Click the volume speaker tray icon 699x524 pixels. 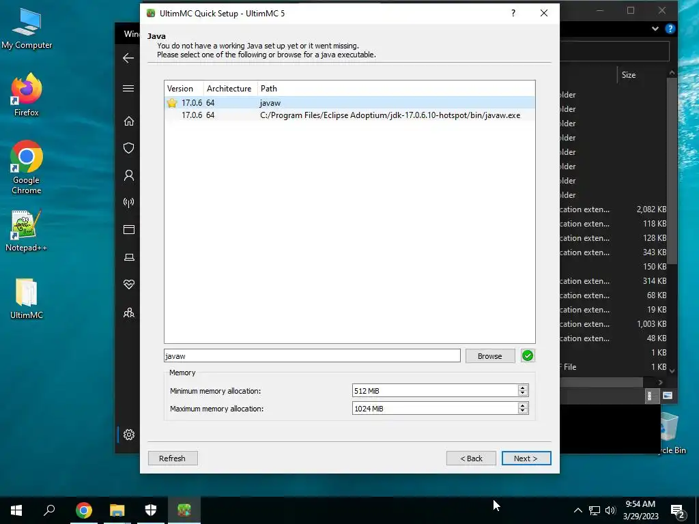tap(611, 510)
